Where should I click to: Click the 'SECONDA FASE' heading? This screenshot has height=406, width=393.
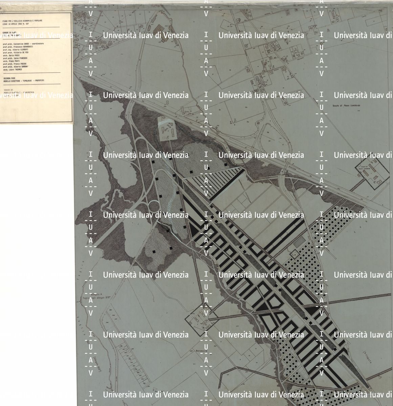click(10, 78)
